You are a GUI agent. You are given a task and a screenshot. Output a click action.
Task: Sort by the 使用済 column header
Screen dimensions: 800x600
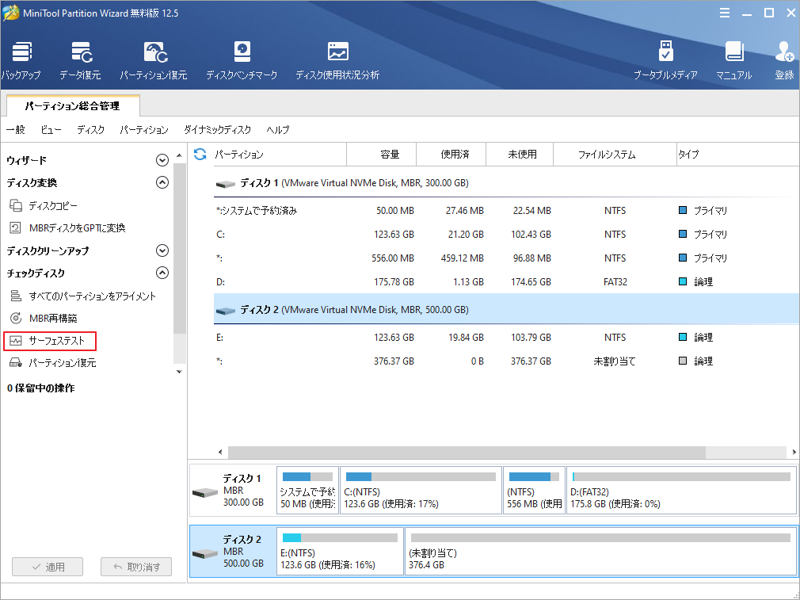(x=451, y=155)
